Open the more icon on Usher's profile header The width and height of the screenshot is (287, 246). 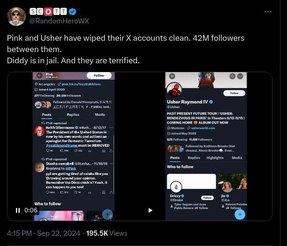click(x=239, y=76)
